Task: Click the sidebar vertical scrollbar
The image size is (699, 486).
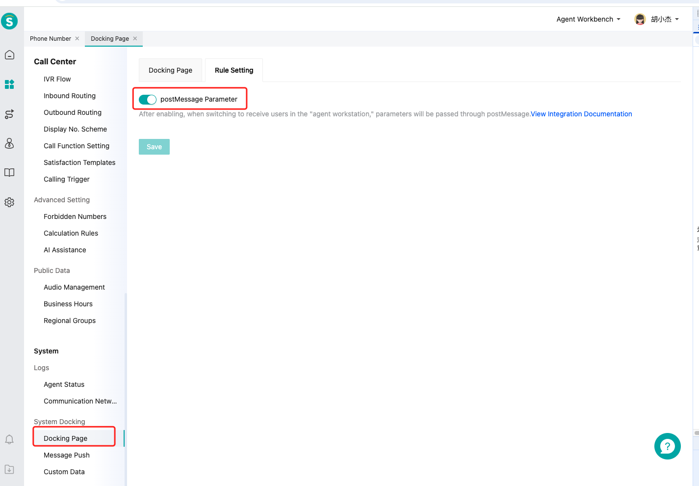Action: (x=126, y=389)
